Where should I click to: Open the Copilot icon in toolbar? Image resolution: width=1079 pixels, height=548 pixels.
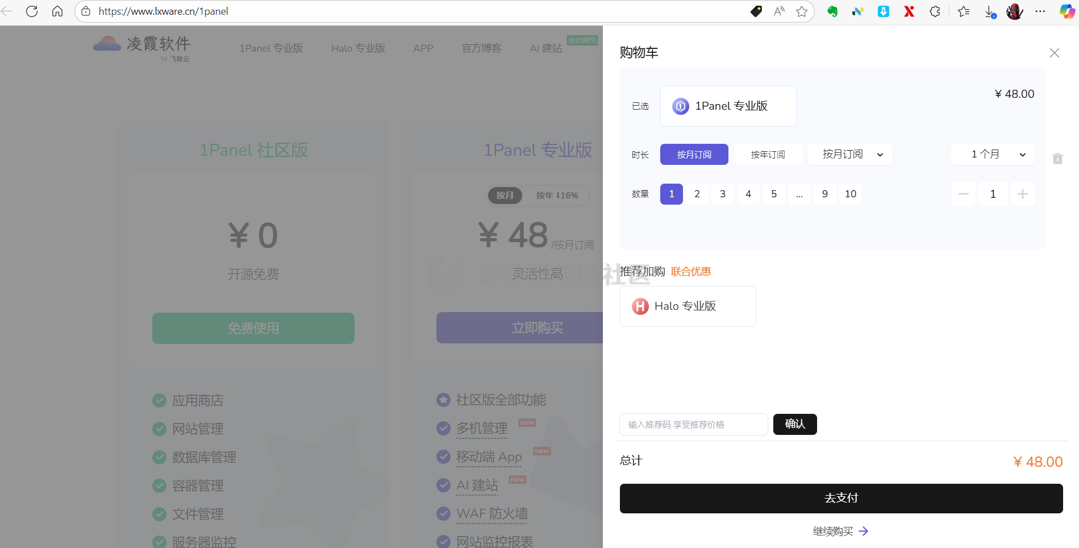tap(1067, 11)
